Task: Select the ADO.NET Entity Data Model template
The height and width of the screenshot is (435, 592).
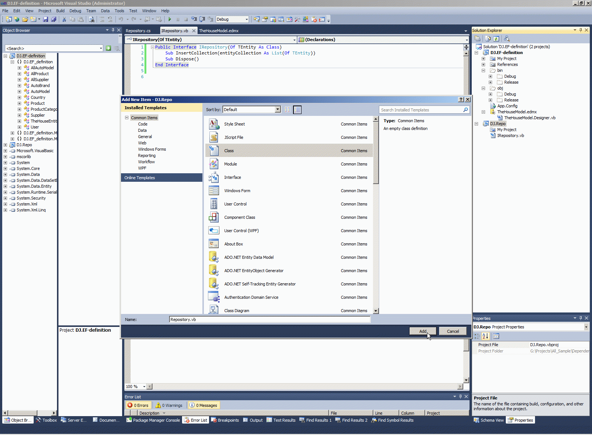Action: (289, 257)
